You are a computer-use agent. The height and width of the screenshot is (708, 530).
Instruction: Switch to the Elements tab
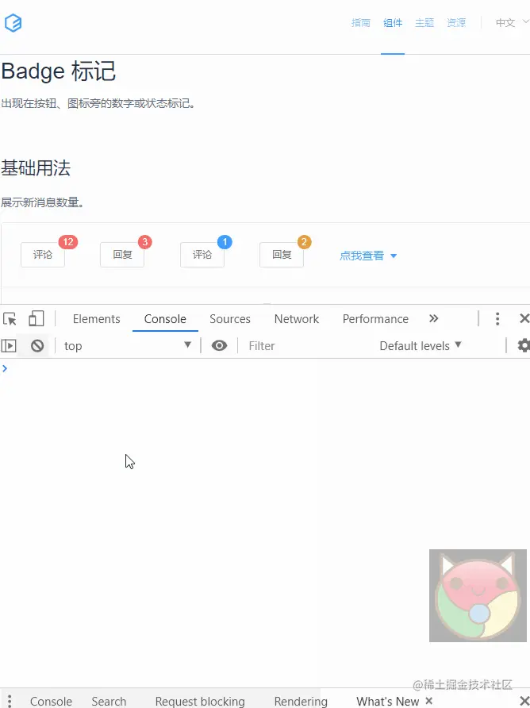[x=97, y=319]
